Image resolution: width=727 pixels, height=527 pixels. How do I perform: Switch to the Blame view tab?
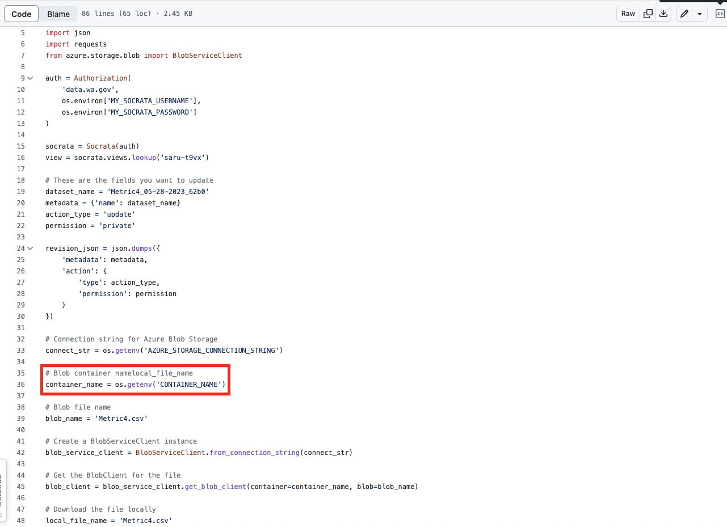point(58,14)
